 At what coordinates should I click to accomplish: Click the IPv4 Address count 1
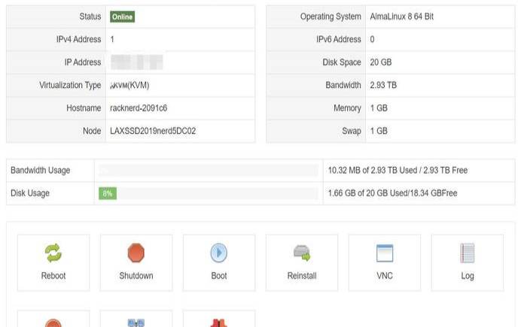[112, 39]
